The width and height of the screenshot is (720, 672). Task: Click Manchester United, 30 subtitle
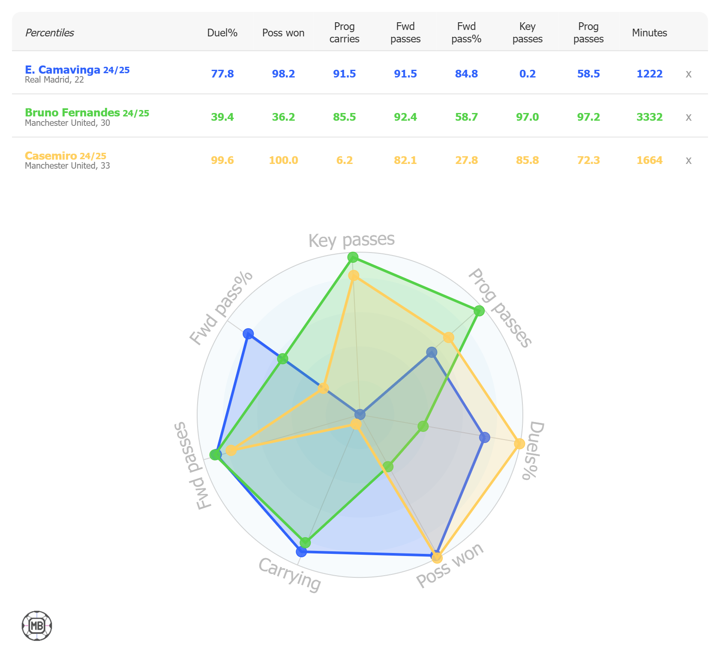coord(67,123)
